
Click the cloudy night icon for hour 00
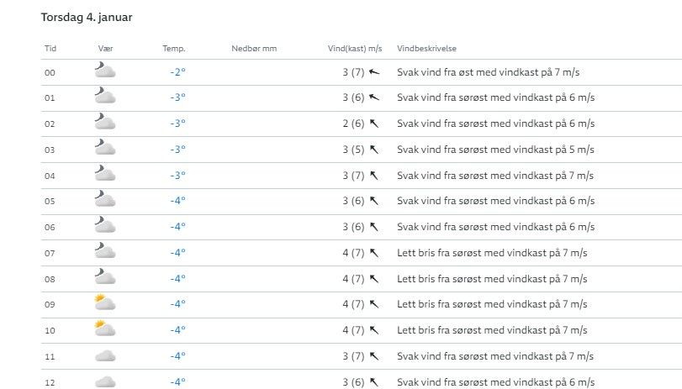point(104,72)
